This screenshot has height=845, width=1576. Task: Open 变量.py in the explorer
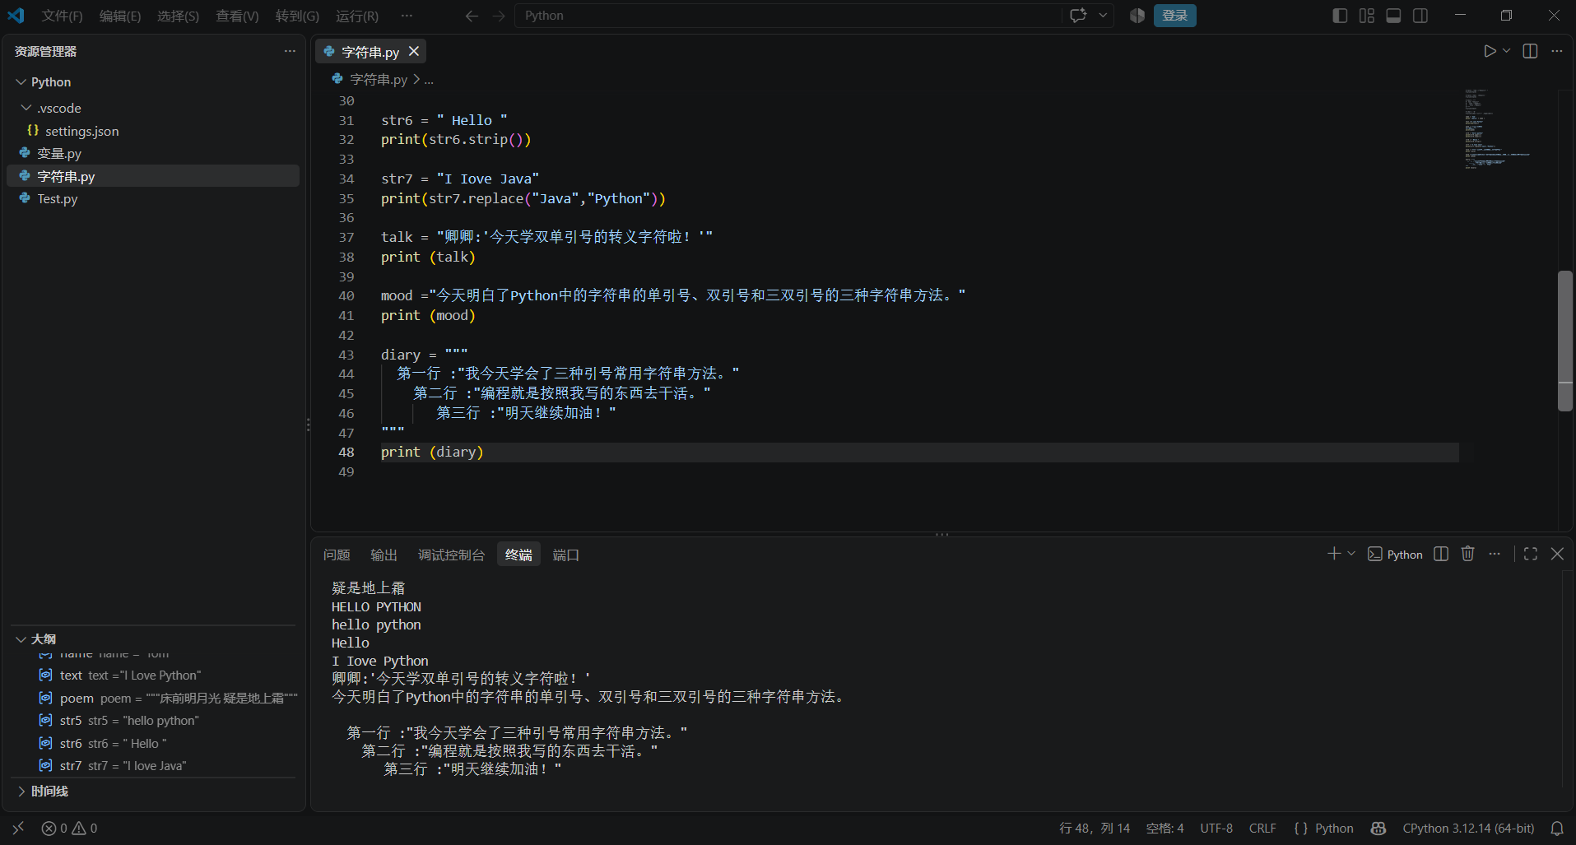point(153,153)
